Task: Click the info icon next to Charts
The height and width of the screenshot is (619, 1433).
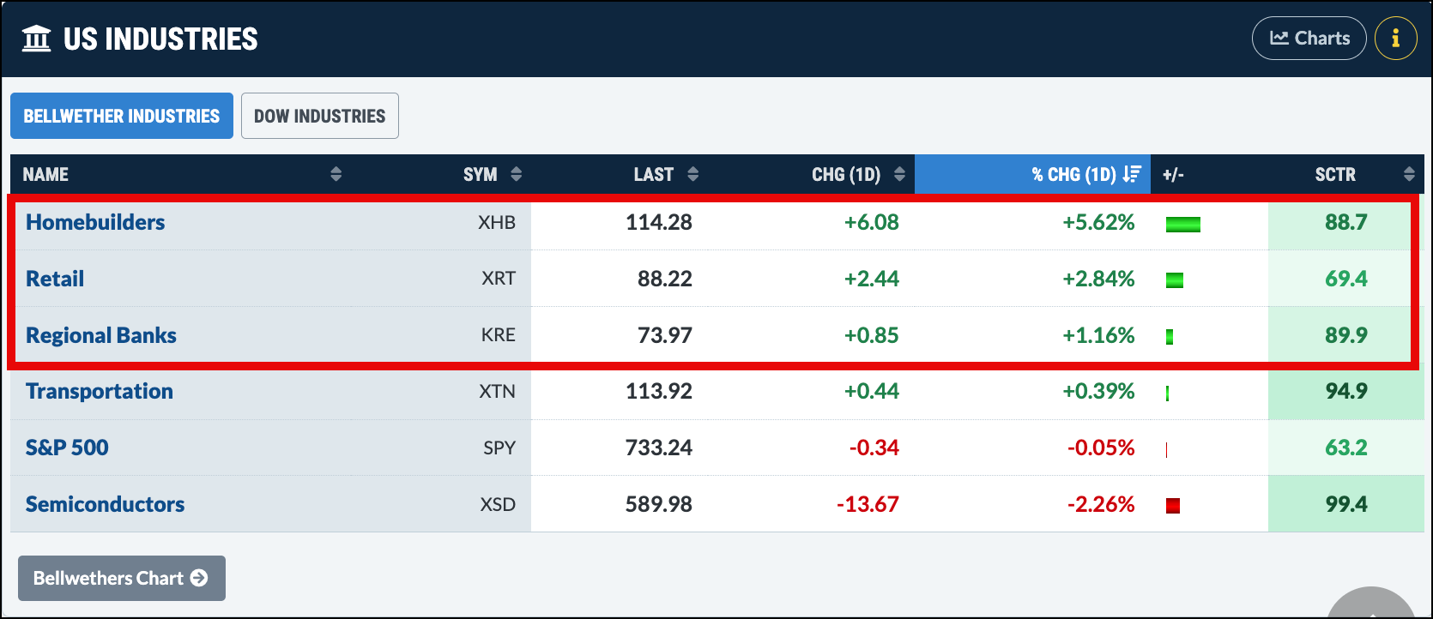Action: click(x=1395, y=39)
